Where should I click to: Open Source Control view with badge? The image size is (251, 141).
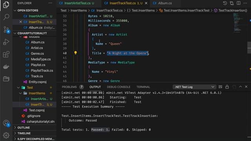pyautogui.click(x=6, y=30)
